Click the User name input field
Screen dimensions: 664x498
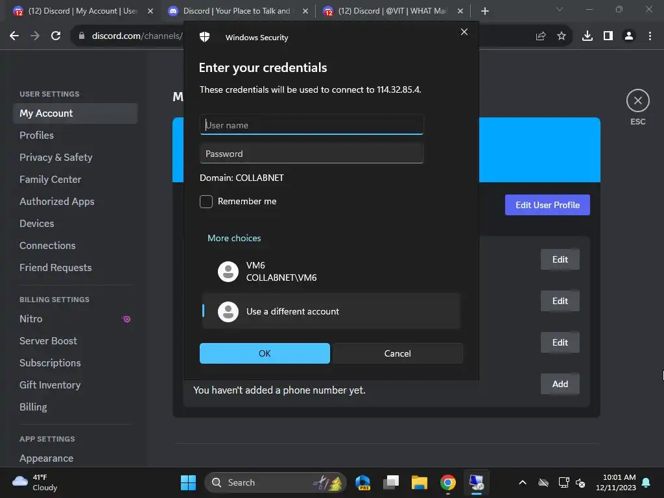[312, 125]
